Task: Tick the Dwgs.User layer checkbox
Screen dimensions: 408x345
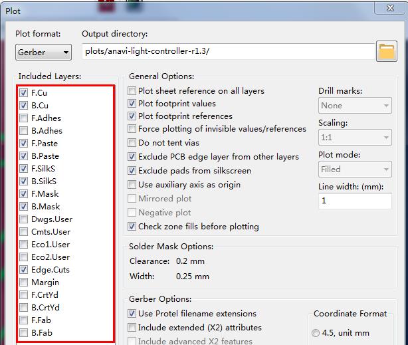Action: 23,219
